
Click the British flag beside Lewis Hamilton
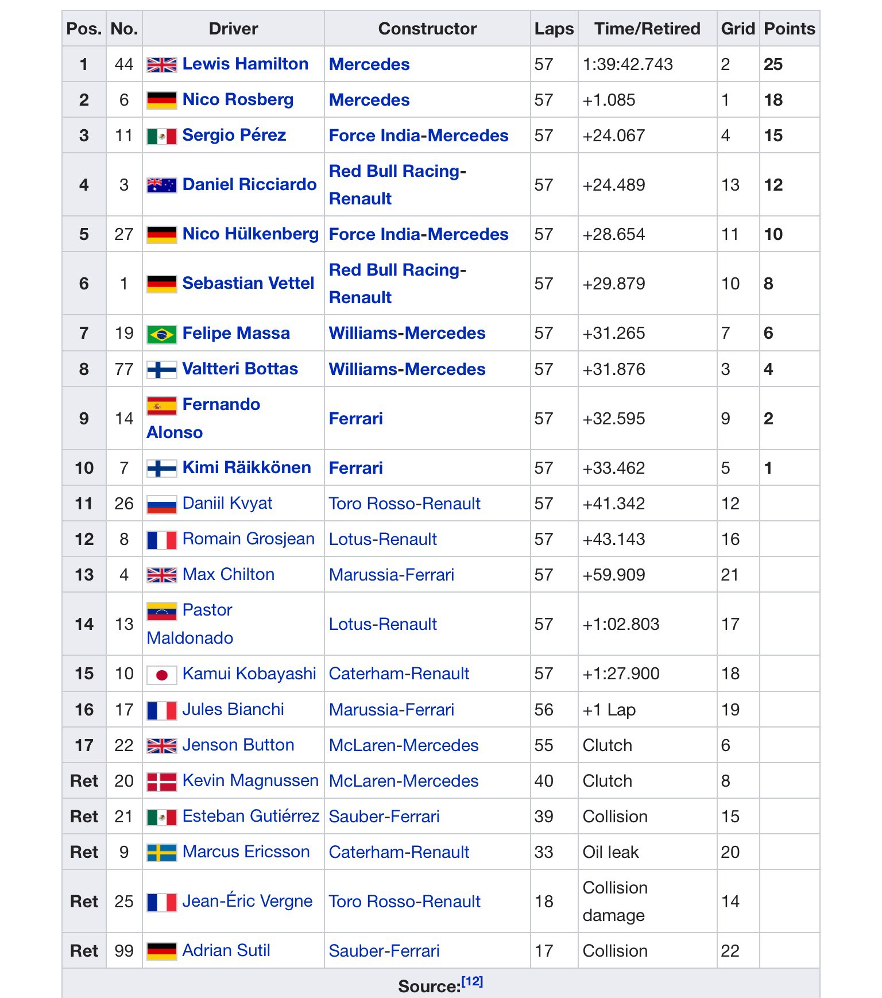click(161, 64)
